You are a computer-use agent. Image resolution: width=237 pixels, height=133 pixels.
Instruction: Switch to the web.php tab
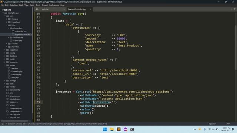tap(51, 9)
